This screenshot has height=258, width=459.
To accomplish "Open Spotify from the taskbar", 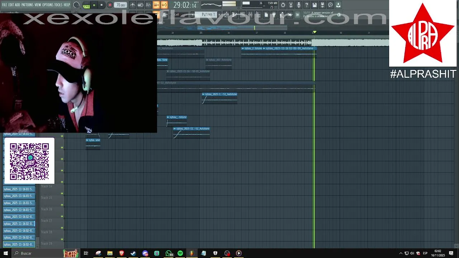I will click(180, 253).
